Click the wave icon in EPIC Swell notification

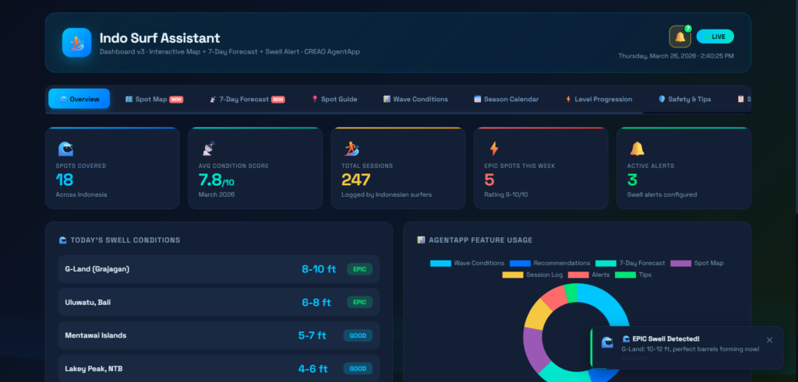[x=607, y=343]
